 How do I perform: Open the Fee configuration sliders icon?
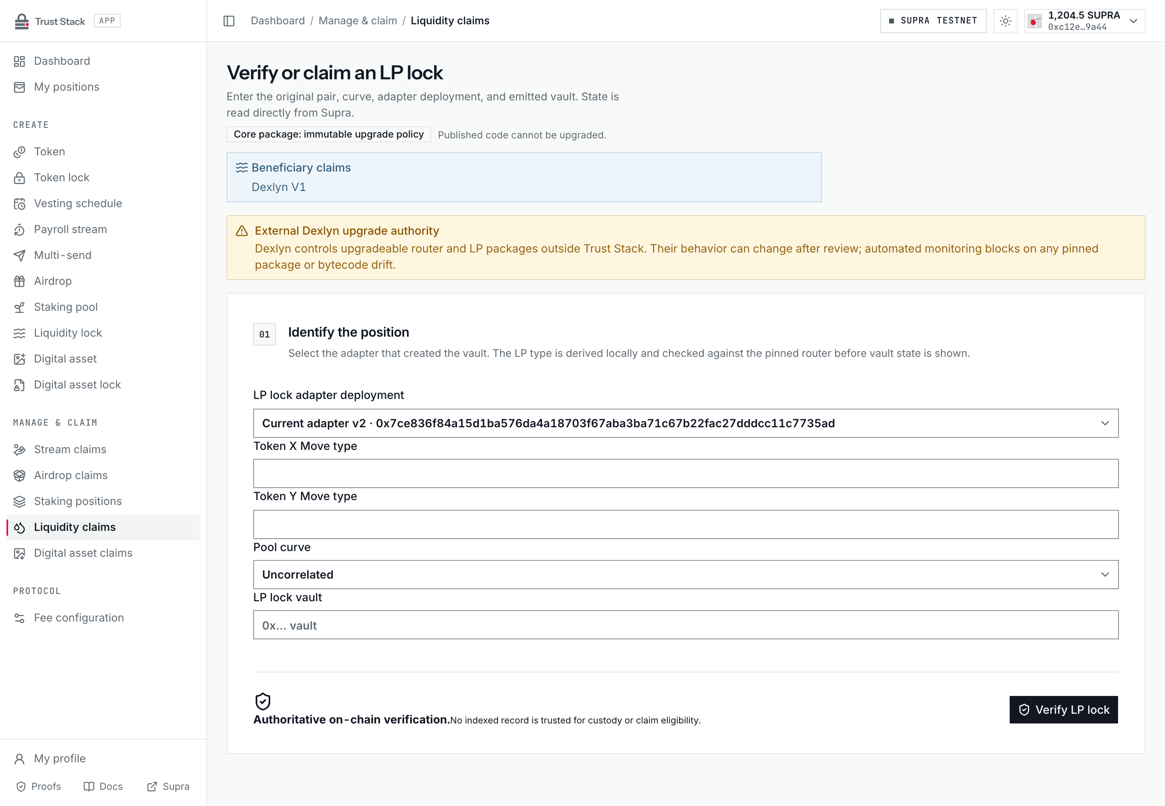[x=19, y=618]
